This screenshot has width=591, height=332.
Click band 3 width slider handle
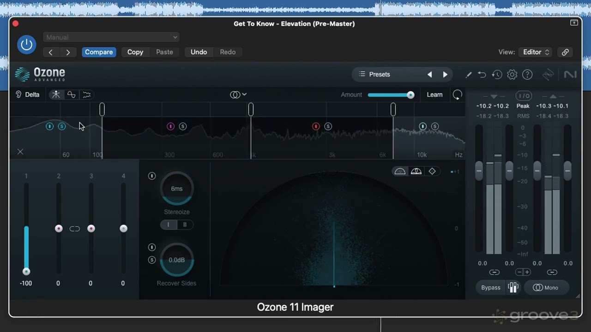[91, 229]
